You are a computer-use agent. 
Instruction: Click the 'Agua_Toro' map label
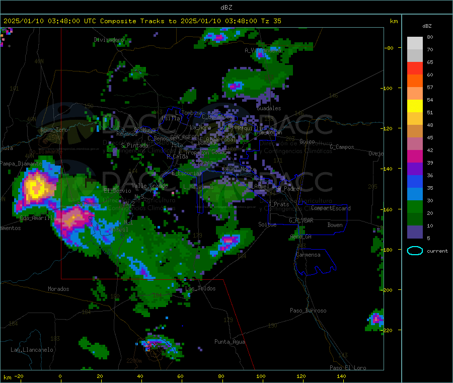(x=54, y=130)
